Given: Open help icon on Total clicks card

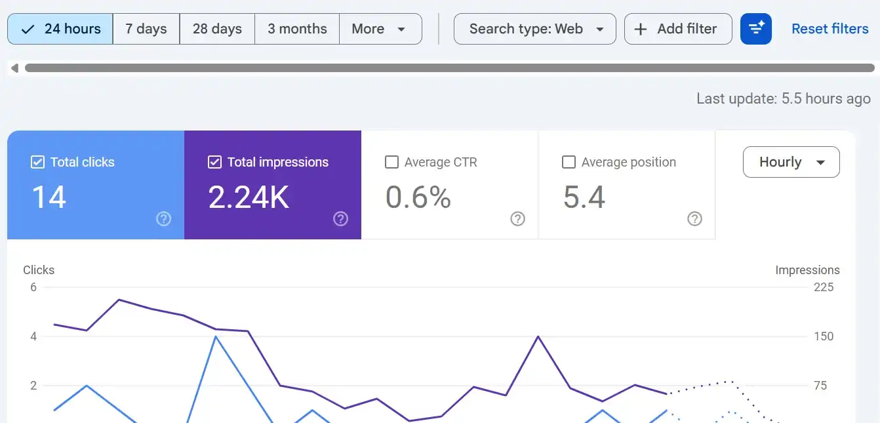Looking at the screenshot, I should coord(164,219).
